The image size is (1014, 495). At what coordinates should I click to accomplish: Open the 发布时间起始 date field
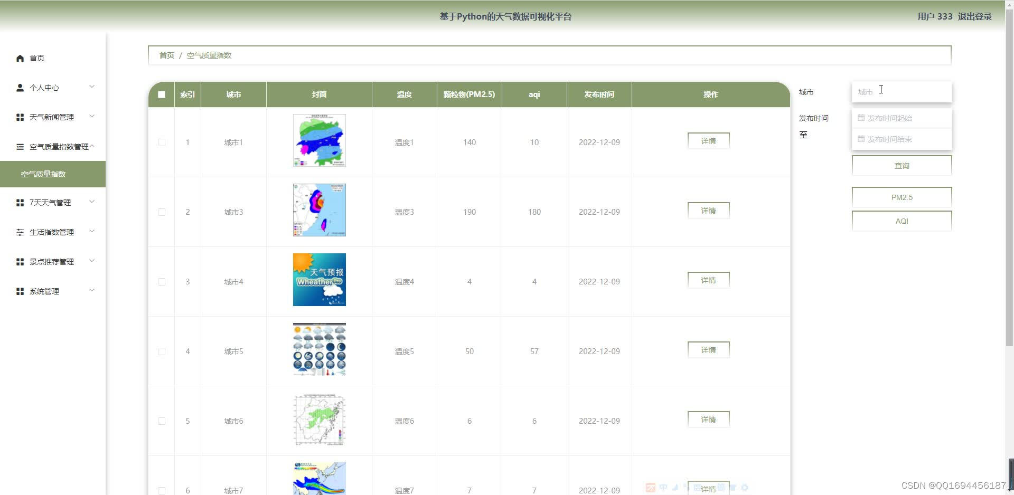point(902,118)
